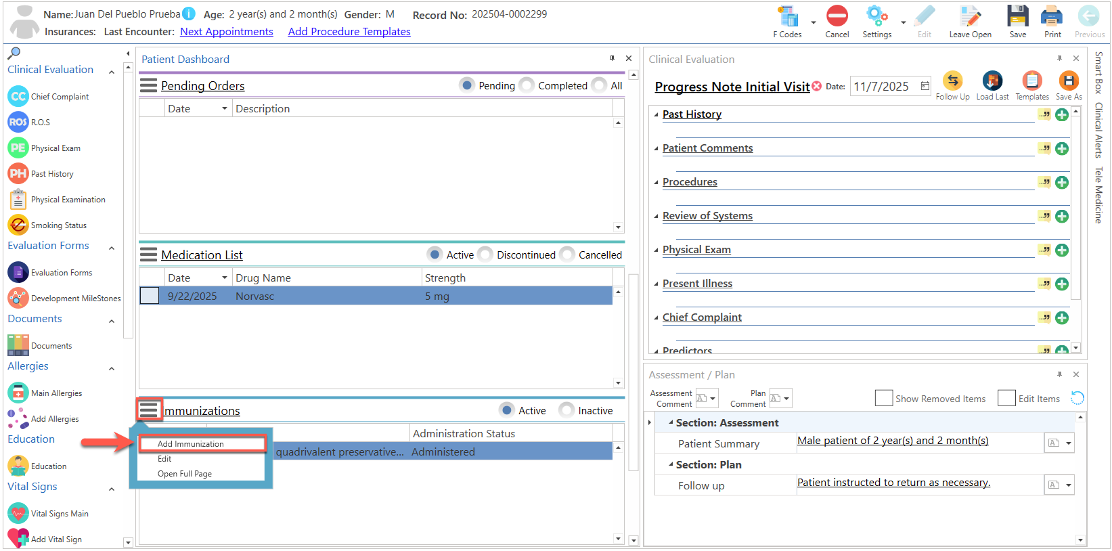1112x551 pixels.
Task: Select Inactive immunizations radio button
Action: (566, 410)
